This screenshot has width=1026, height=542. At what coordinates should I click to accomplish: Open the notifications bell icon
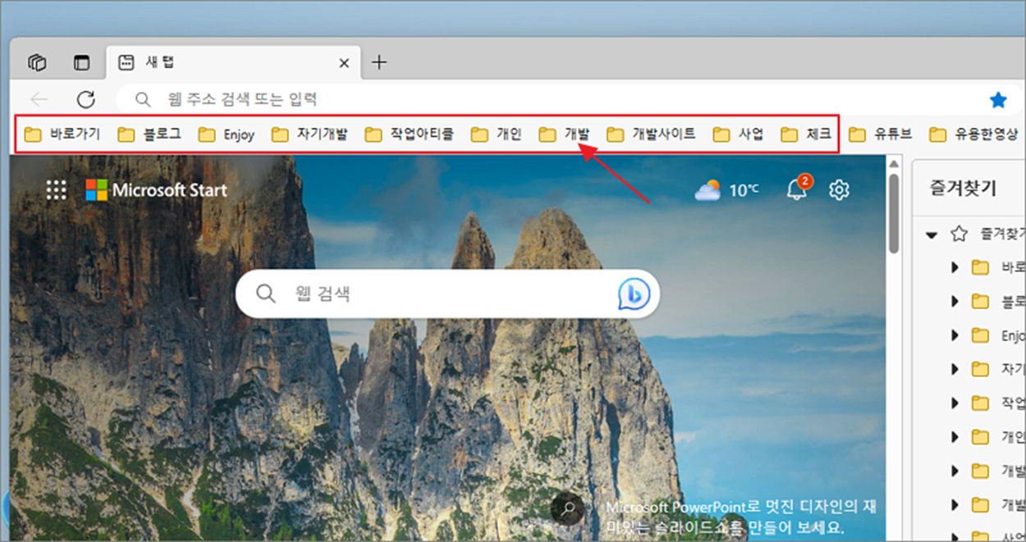coord(795,189)
